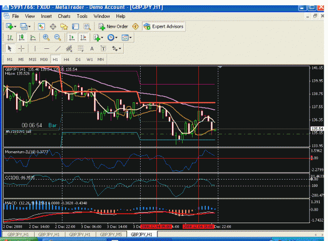
Task: Click the Momentum-ZL(10) indicator label
Action: (x=26, y=152)
